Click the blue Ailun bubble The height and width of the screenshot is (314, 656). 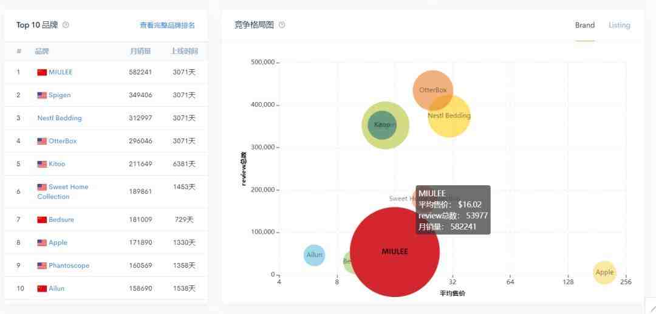point(314,255)
